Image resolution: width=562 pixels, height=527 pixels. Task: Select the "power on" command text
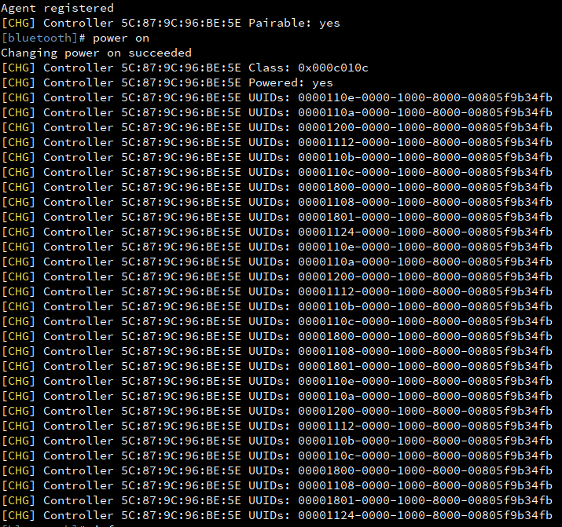click(x=121, y=38)
